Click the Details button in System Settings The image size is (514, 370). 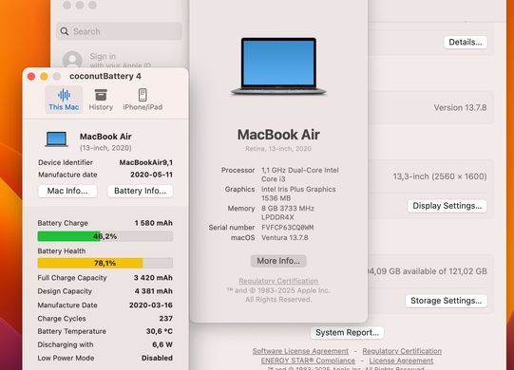tap(466, 43)
